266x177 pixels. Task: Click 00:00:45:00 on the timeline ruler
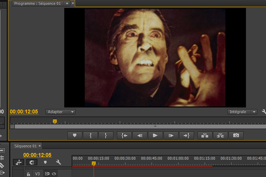pos(152,158)
